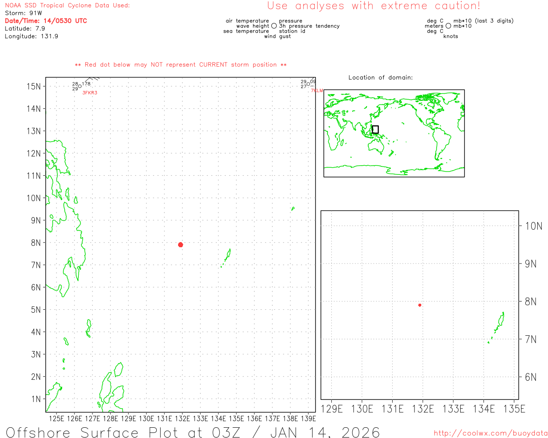Click the 'Use analyses with extreme caution!' warning
Screen dimensions: 548x438
point(373,6)
